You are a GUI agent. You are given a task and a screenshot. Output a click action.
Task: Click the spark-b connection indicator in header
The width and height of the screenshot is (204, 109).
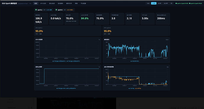pos(195,3)
